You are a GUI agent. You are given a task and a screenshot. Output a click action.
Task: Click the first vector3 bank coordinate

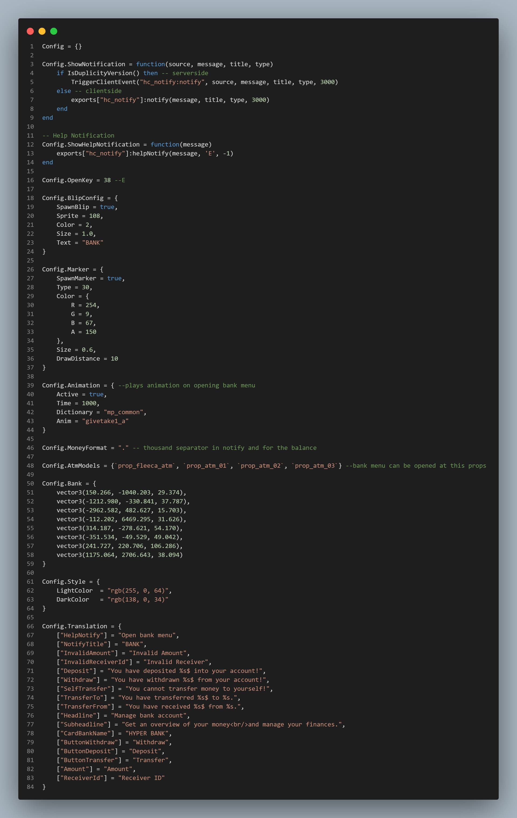click(121, 492)
